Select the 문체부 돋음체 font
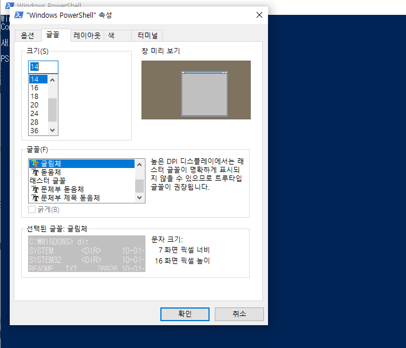This screenshot has width=406, height=348. pos(82,189)
